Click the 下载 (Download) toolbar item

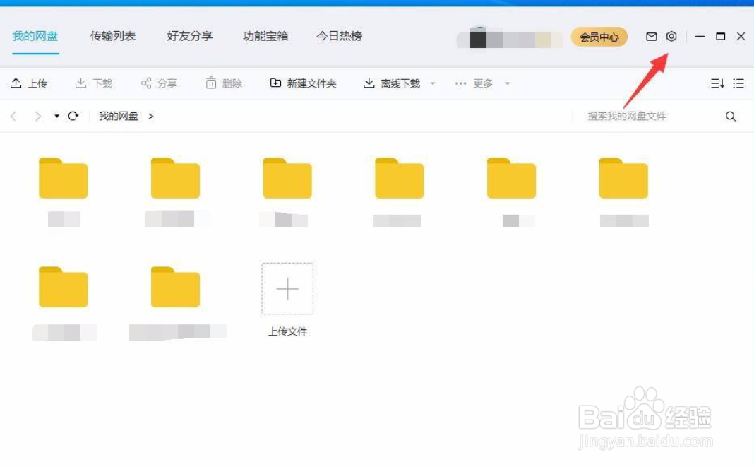(94, 83)
